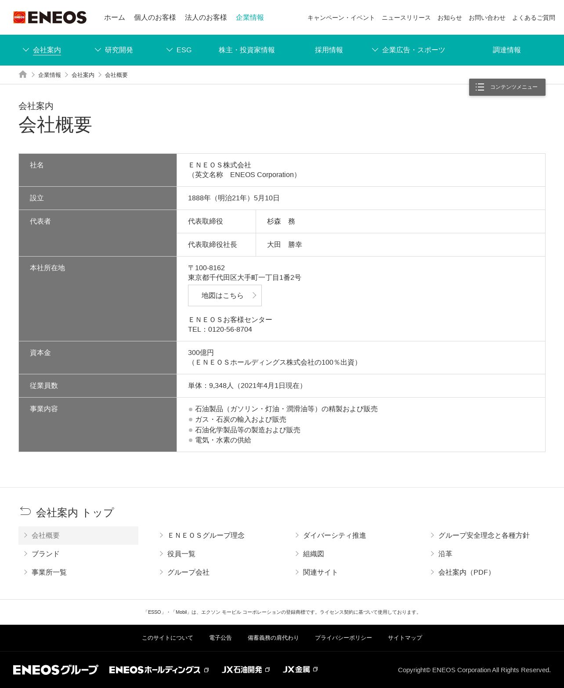Open JX金属 footer link
Viewport: 564px width, 688px height.
click(x=296, y=670)
